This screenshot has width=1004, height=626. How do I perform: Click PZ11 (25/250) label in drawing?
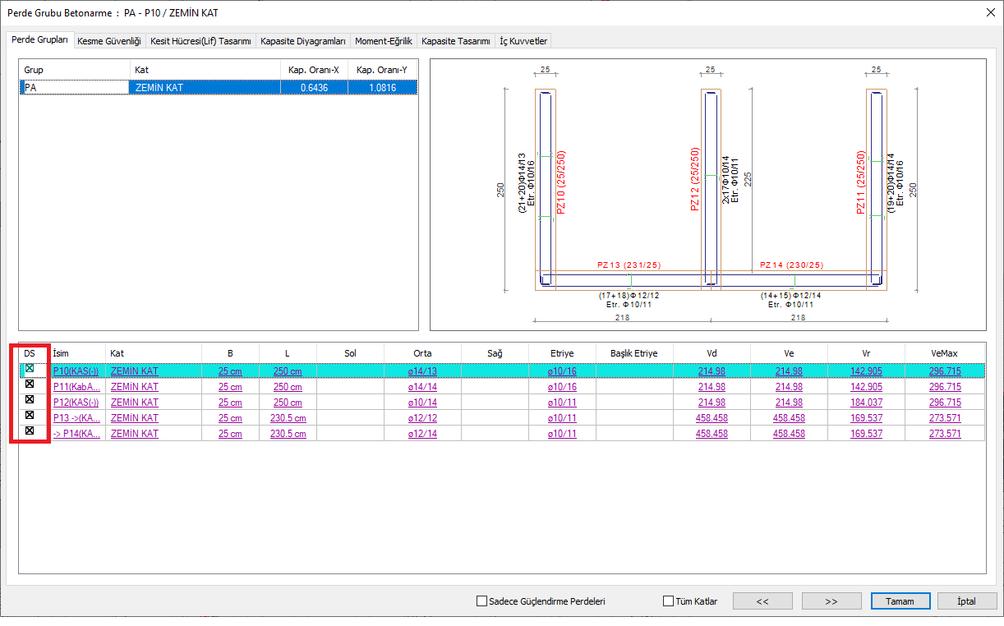coord(861,182)
